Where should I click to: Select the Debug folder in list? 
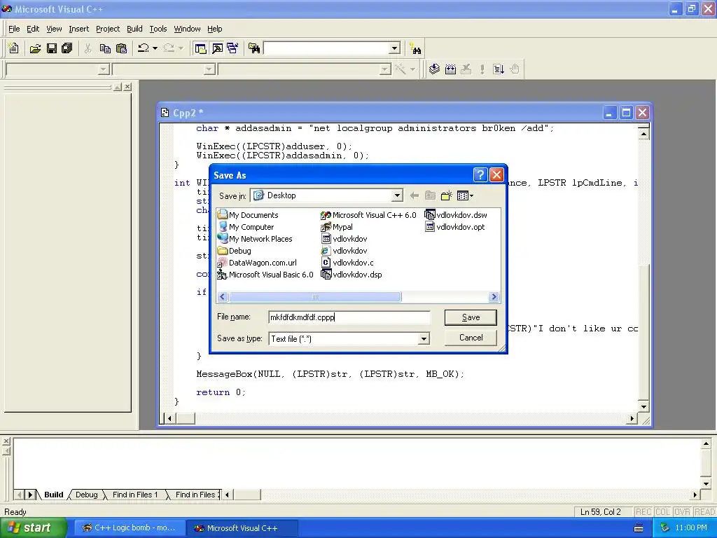click(235, 251)
